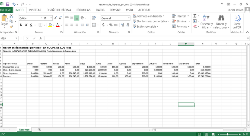Screen dimensions: 250x137
Task: Open the Calibri font name dropdown
Action: tap(41, 18)
